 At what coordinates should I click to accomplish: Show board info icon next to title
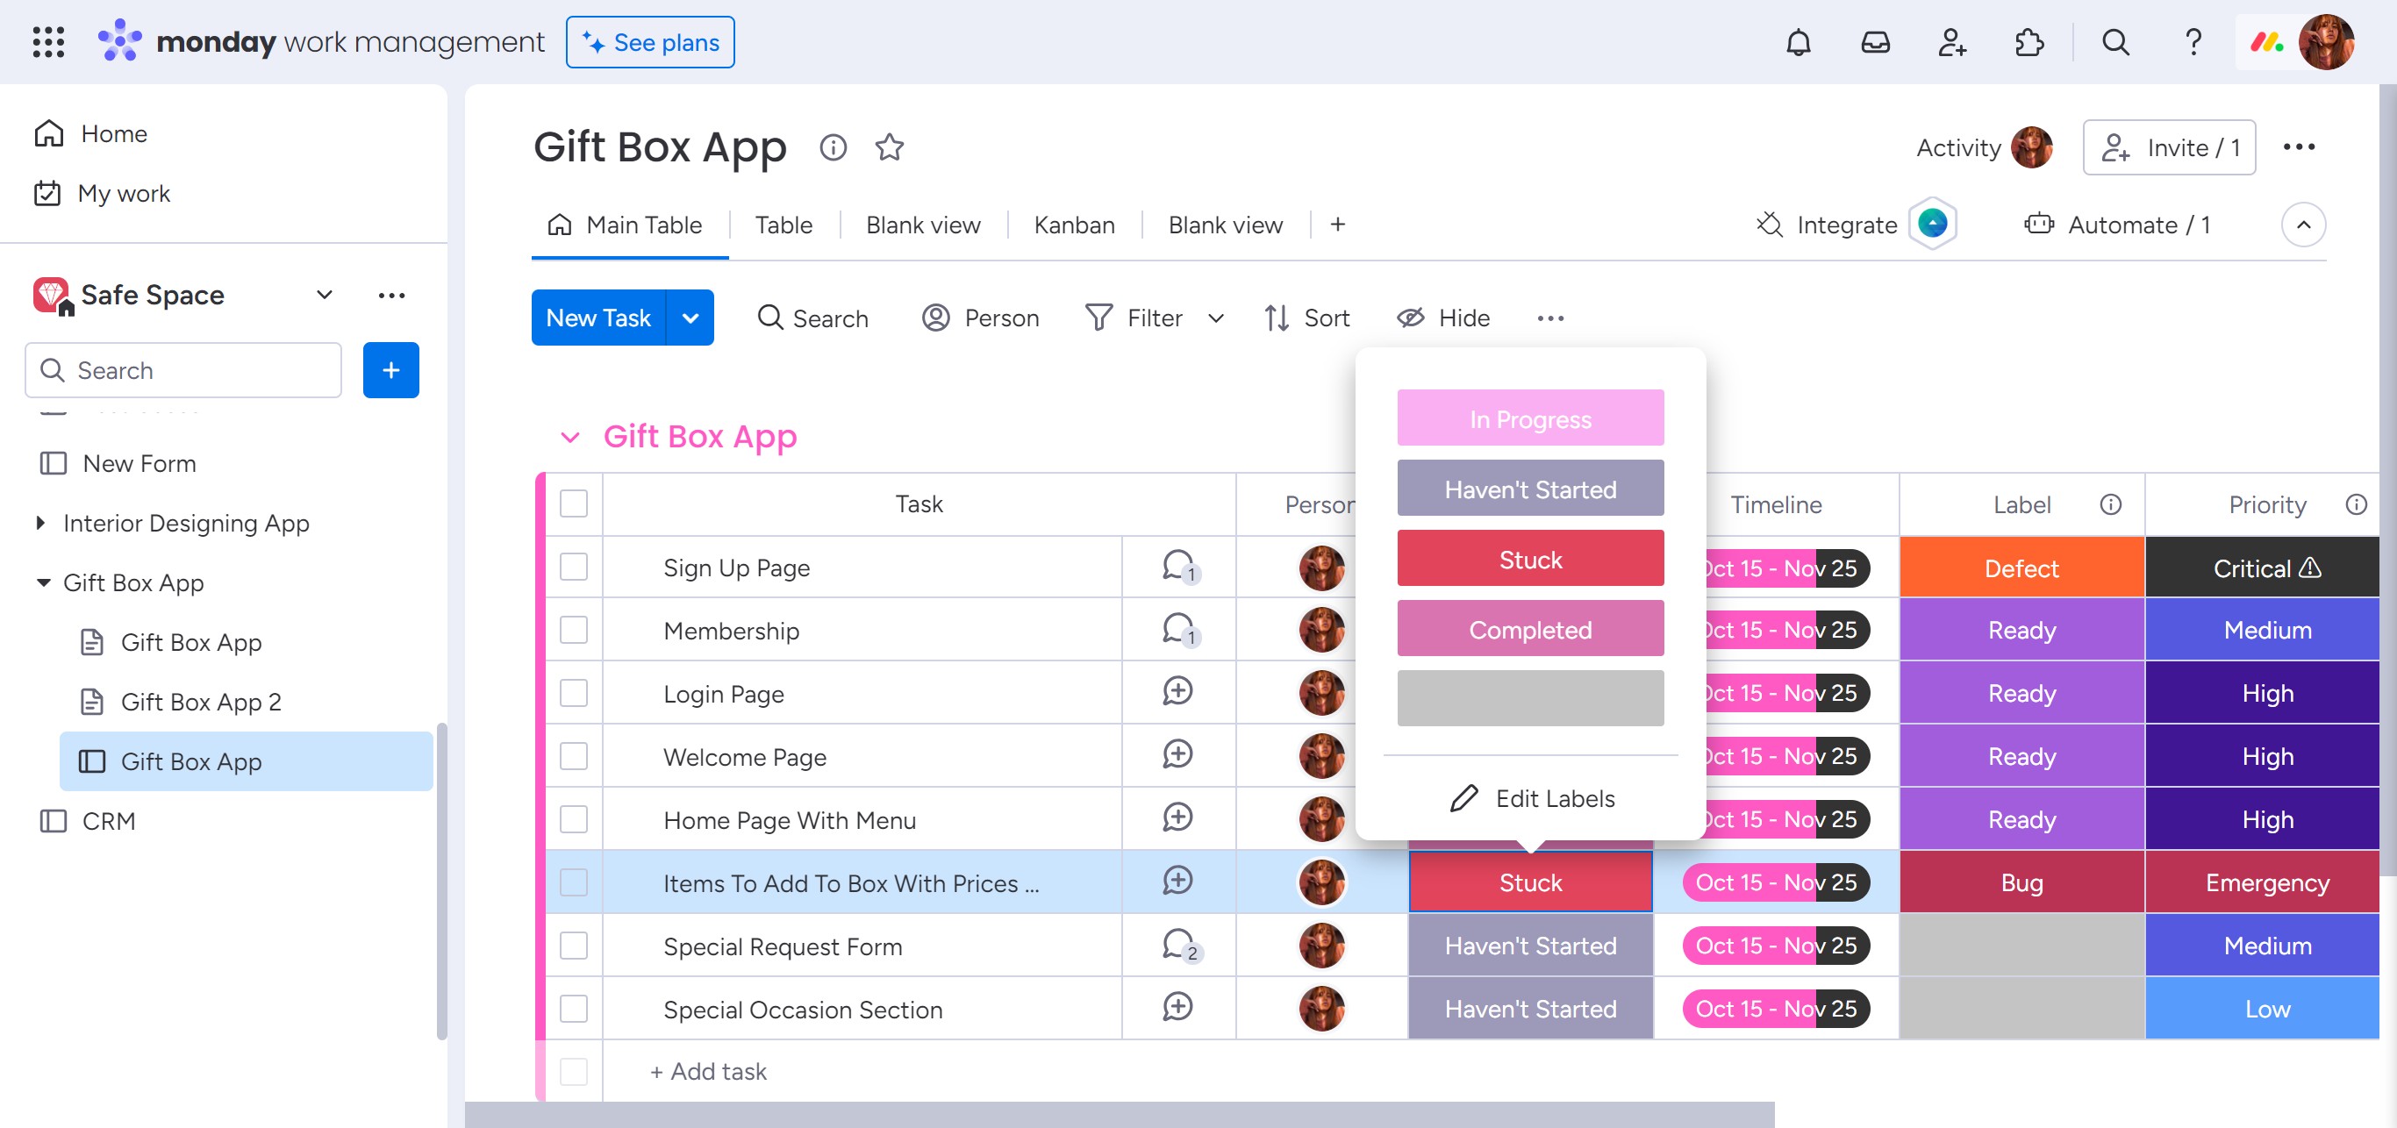tap(833, 147)
